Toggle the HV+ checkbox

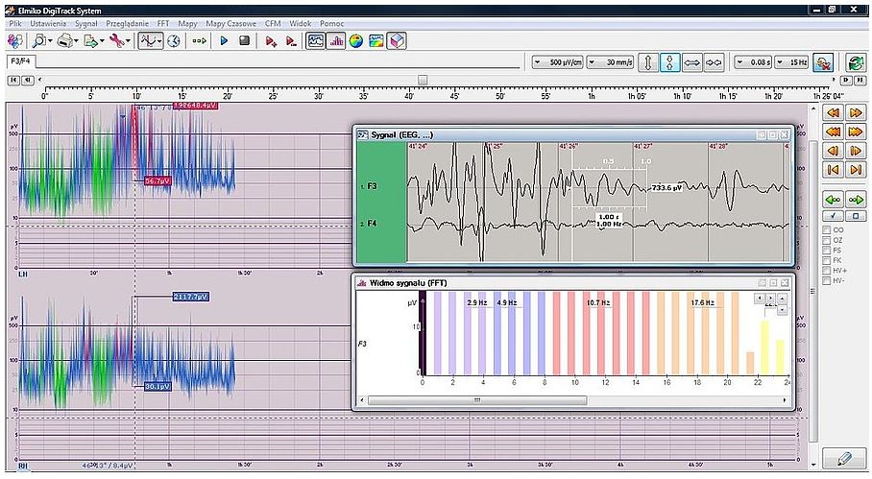(x=825, y=270)
